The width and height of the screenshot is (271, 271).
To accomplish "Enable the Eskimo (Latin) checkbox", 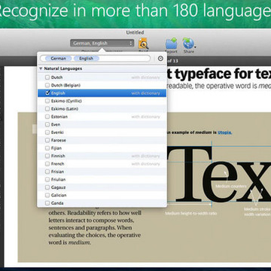I will pyautogui.click(x=47, y=109).
